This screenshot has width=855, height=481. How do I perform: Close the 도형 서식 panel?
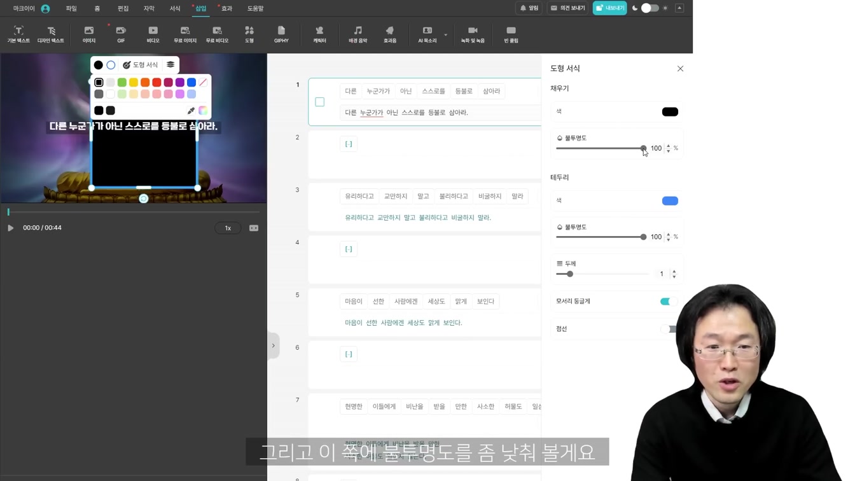[680, 69]
